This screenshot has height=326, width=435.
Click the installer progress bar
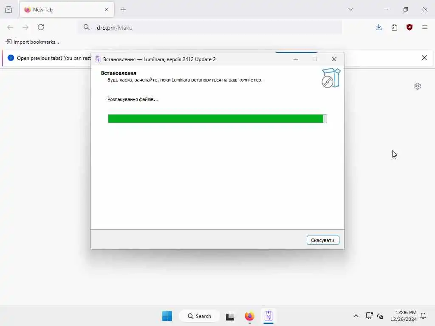pos(217,119)
